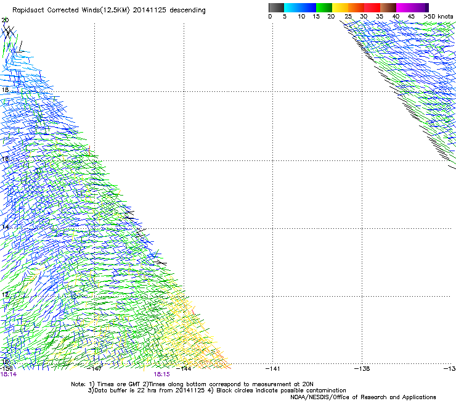This screenshot has height=401, width=456.
Task: Click the purple time stamp 18:14
Action: 9,374
